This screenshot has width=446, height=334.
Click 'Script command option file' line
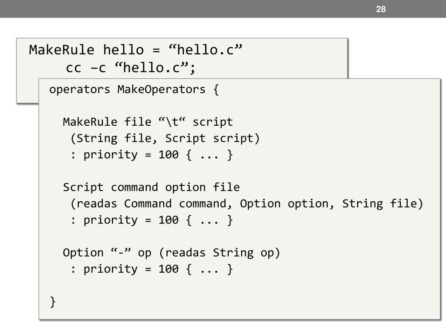(x=151, y=187)
